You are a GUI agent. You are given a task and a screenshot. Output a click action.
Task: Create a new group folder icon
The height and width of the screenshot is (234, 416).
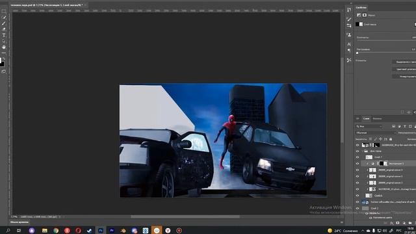click(x=410, y=223)
